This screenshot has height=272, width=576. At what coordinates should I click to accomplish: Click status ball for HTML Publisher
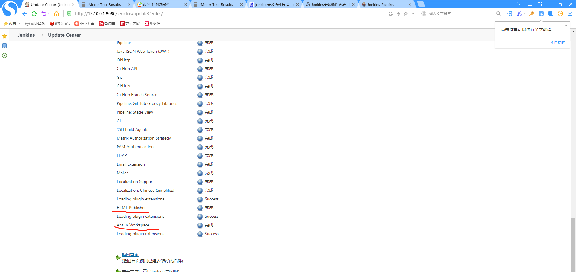click(200, 208)
